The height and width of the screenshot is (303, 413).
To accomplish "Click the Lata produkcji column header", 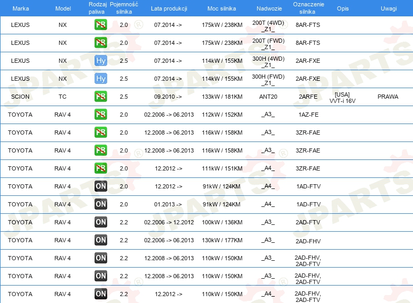I will tap(169, 8).
